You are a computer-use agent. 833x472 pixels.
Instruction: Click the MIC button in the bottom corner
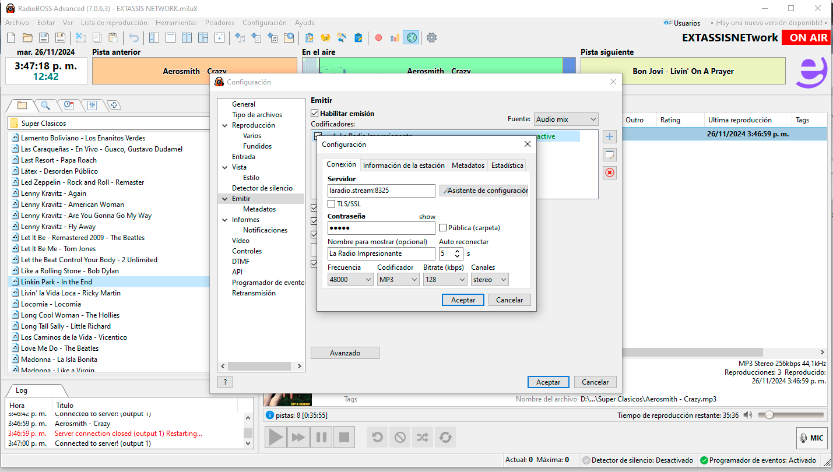[811, 438]
